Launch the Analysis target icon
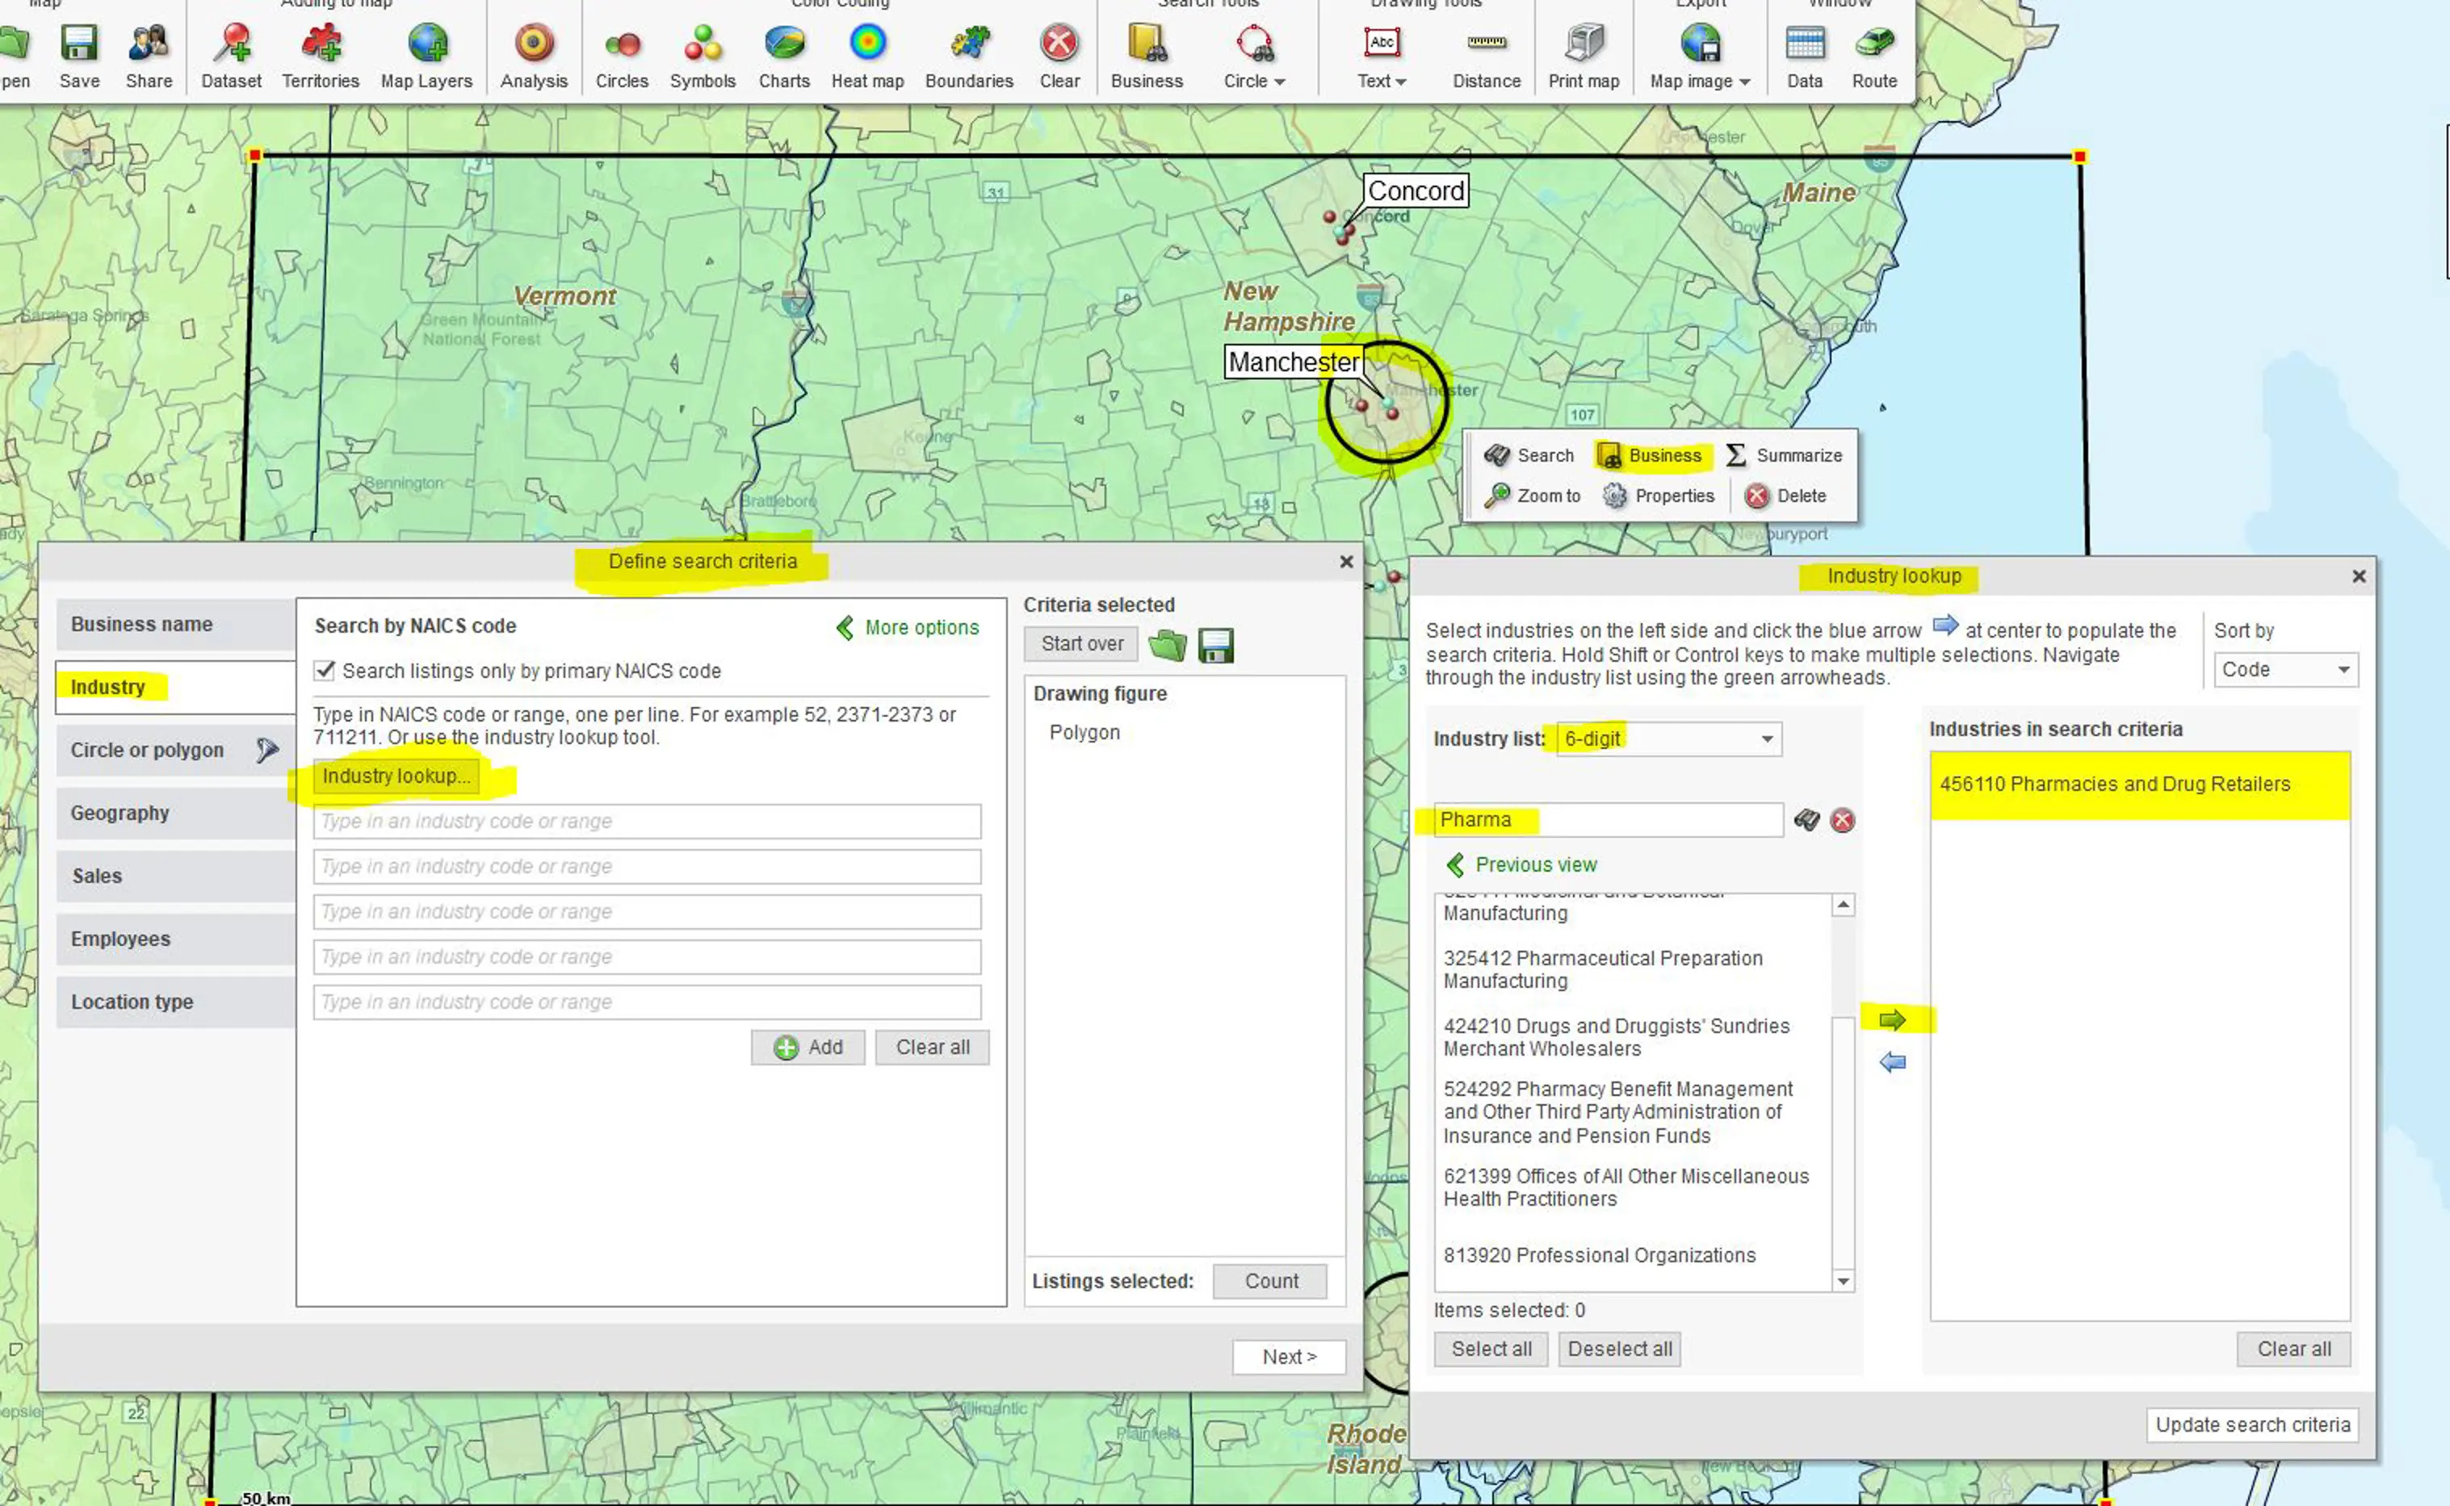Image resolution: width=2450 pixels, height=1506 pixels. pos(534,43)
